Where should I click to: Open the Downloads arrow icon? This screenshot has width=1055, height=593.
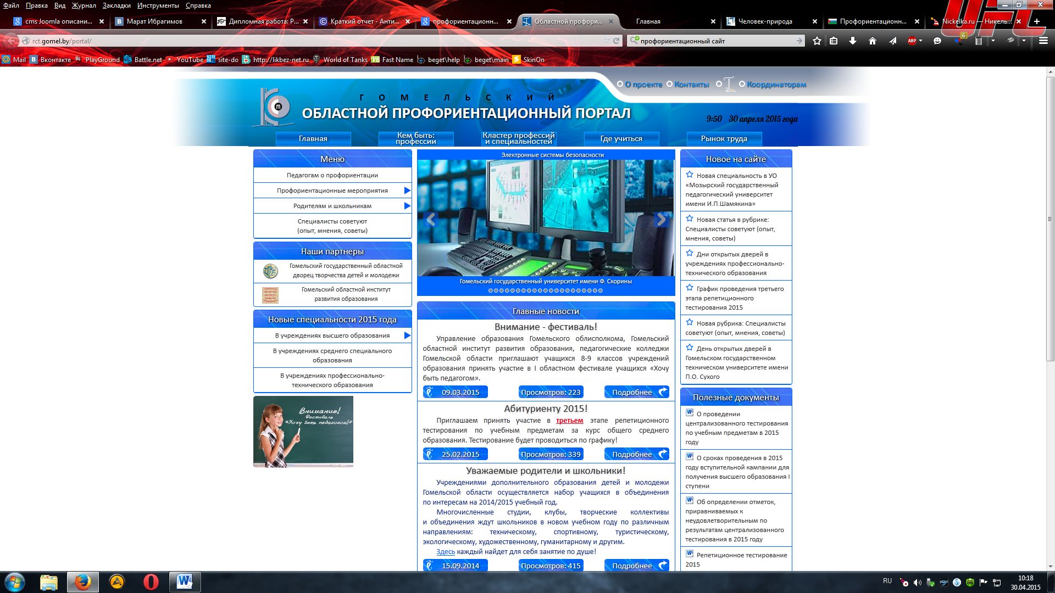[x=853, y=41]
